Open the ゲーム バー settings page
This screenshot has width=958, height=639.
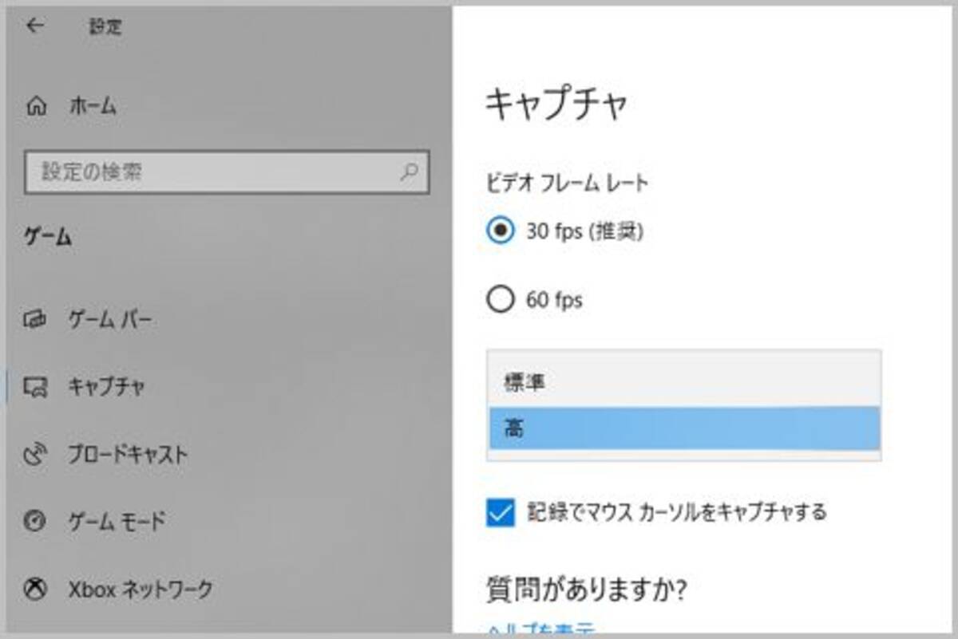pos(110,321)
